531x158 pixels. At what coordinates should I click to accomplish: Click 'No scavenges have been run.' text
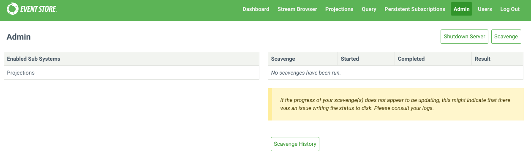306,73
